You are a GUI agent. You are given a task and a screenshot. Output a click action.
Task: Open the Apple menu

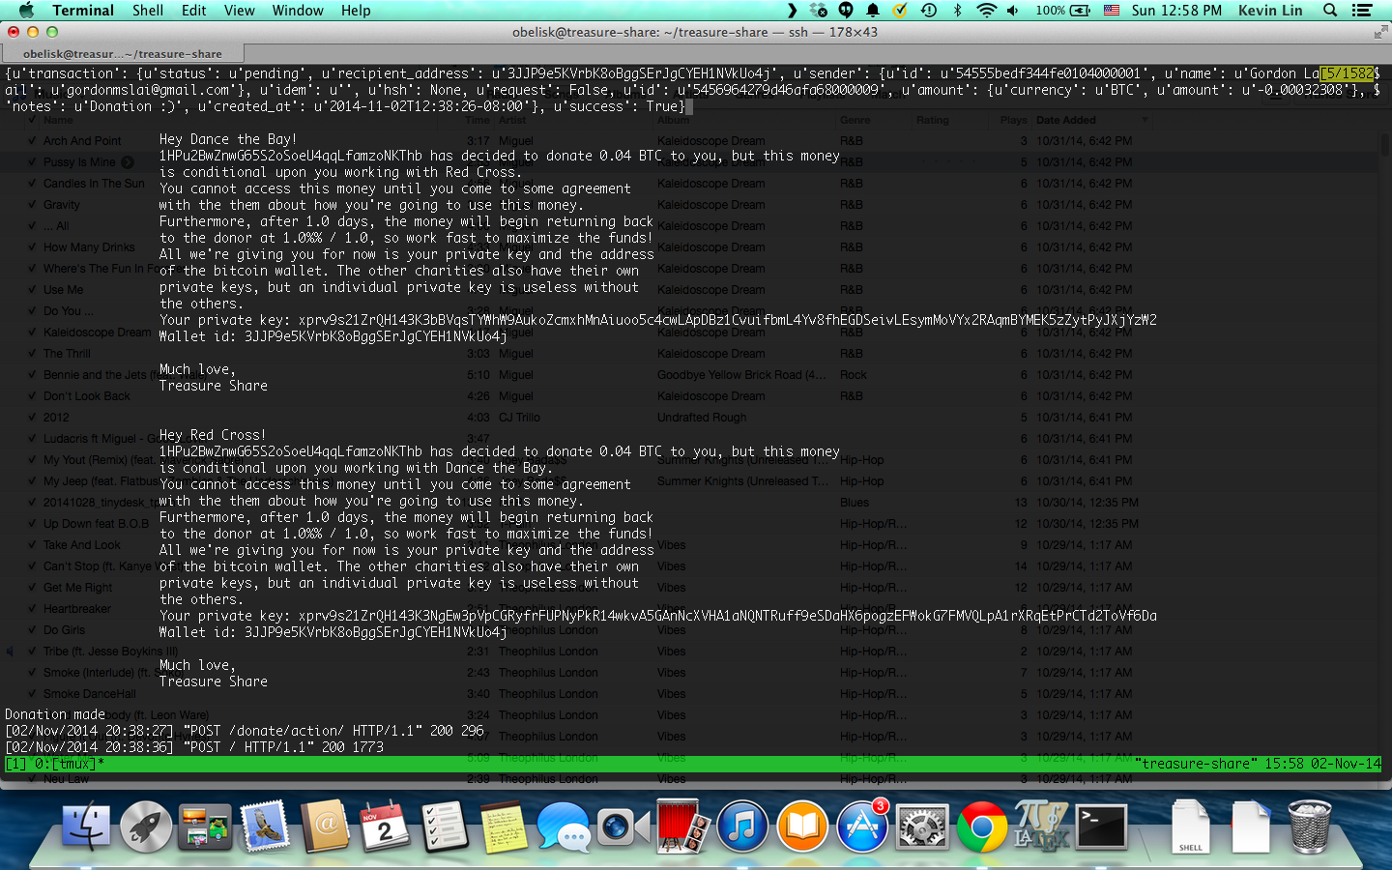tap(26, 11)
